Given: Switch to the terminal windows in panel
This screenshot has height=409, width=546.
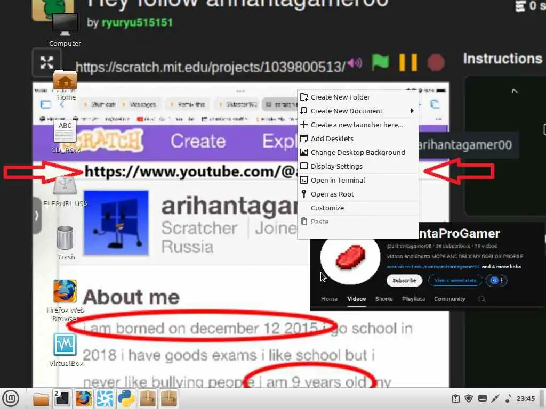Looking at the screenshot, I should [x=62, y=398].
